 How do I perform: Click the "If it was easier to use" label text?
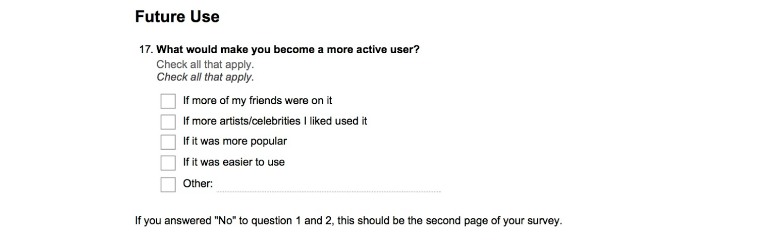coord(234,162)
